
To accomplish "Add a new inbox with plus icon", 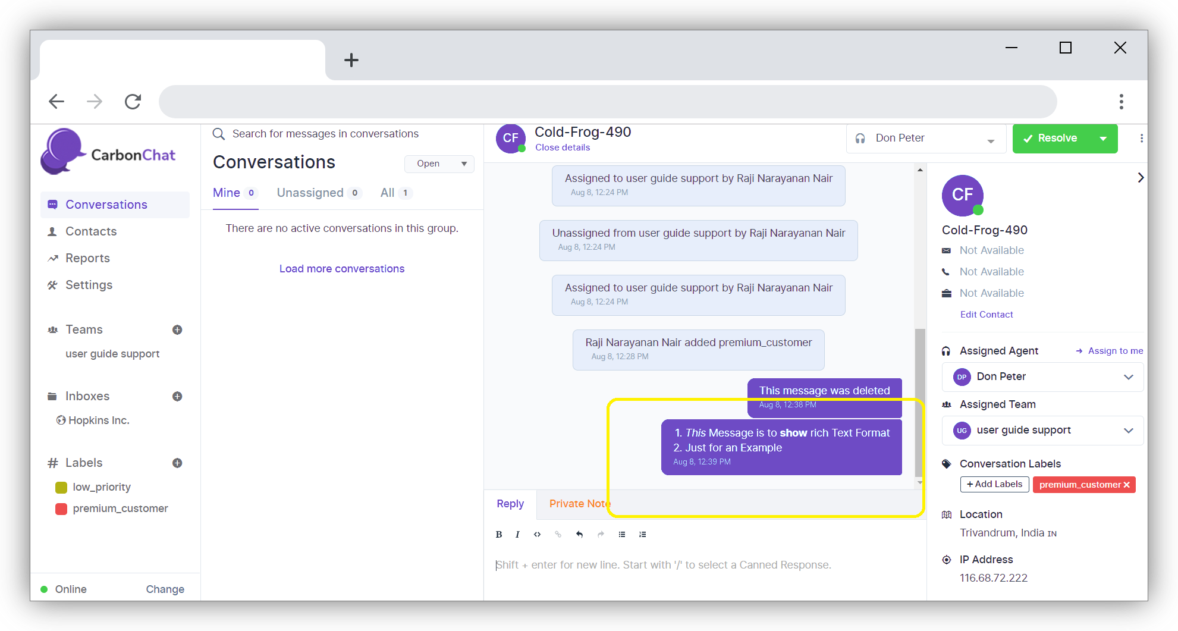I will [x=177, y=396].
